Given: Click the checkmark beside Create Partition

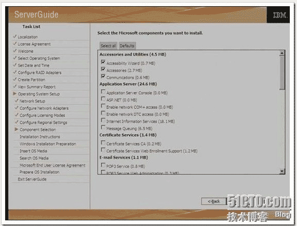Looking at the screenshot, I should tap(14, 79).
